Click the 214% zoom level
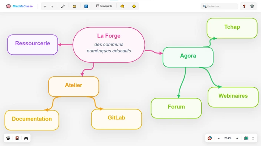The image size is (261, 146). pos(228,138)
